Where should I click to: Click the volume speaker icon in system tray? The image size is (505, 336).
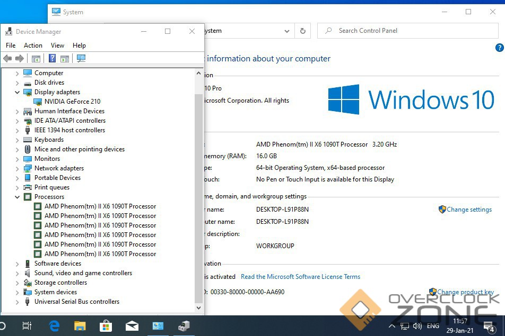417,326
